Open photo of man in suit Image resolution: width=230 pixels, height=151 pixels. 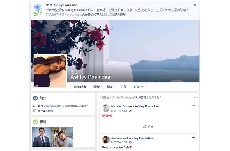pyautogui.click(x=42, y=137)
